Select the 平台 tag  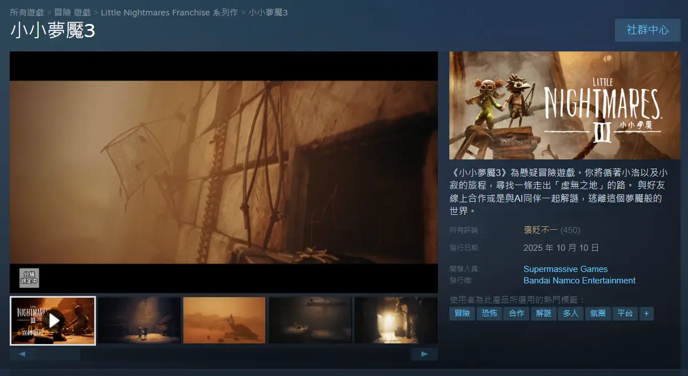625,314
